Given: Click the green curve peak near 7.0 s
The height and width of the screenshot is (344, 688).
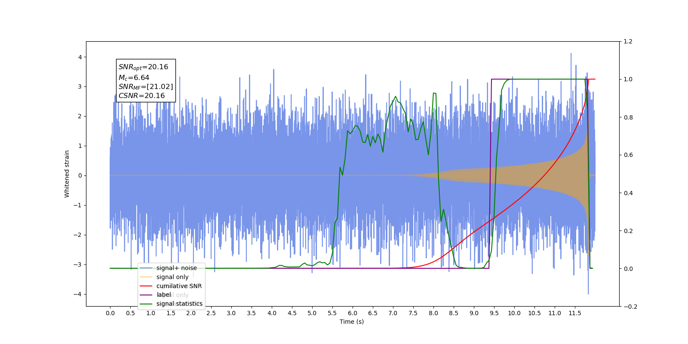Looking at the screenshot, I should (396, 97).
